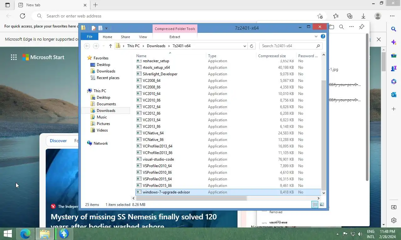Go up one folder level
The width and height of the screenshot is (401, 240).
point(110,46)
